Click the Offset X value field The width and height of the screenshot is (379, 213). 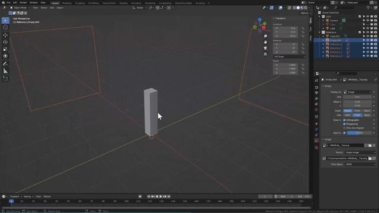pos(358,102)
